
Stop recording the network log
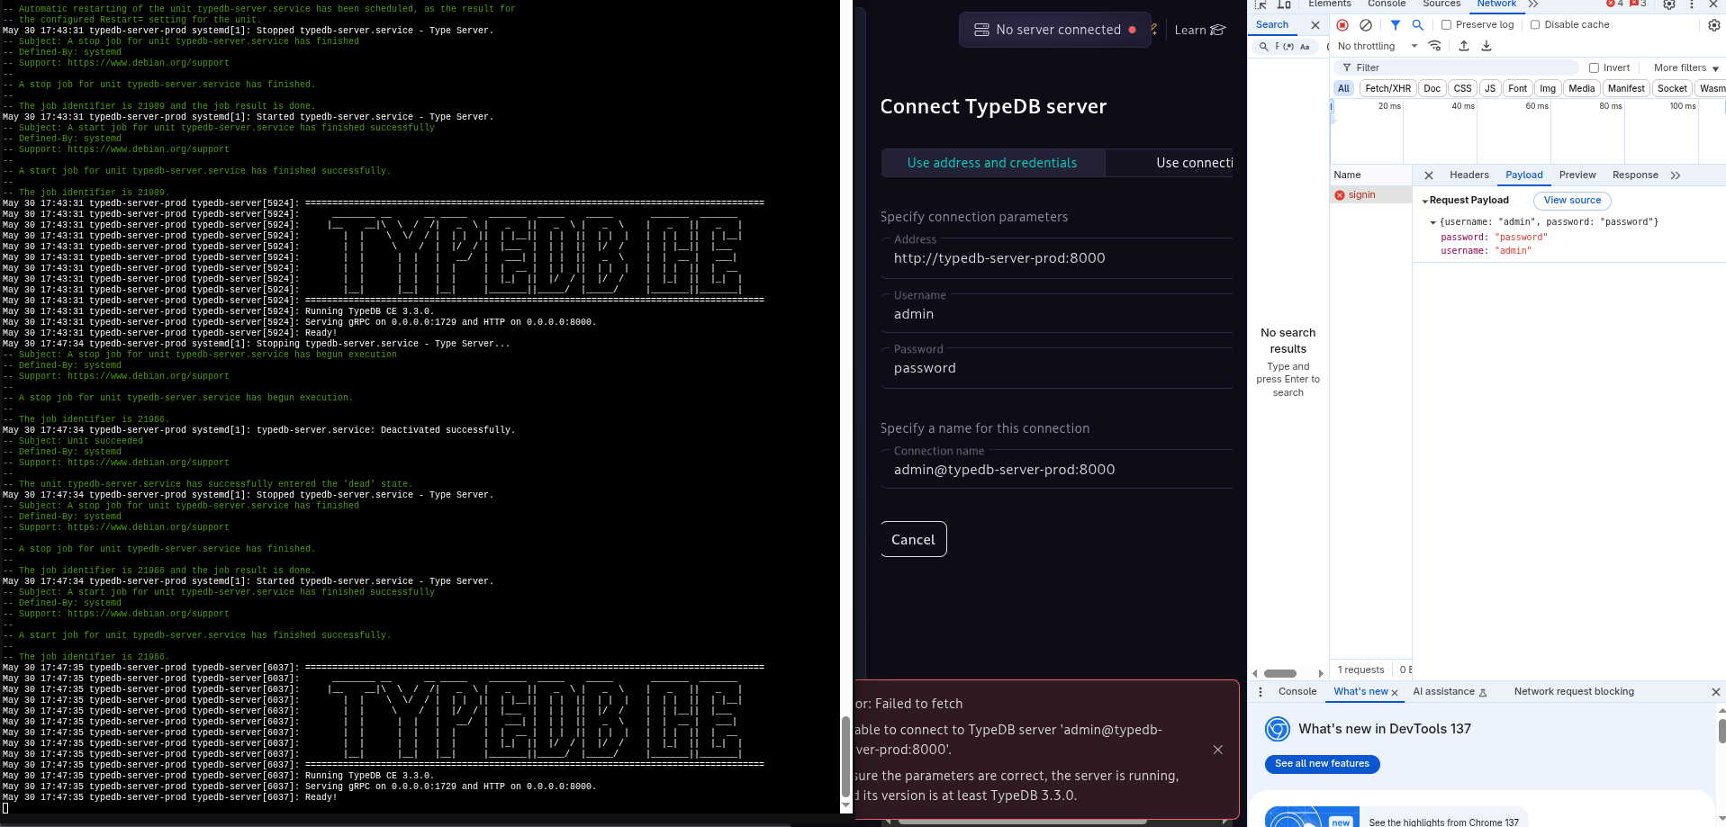coord(1342,25)
